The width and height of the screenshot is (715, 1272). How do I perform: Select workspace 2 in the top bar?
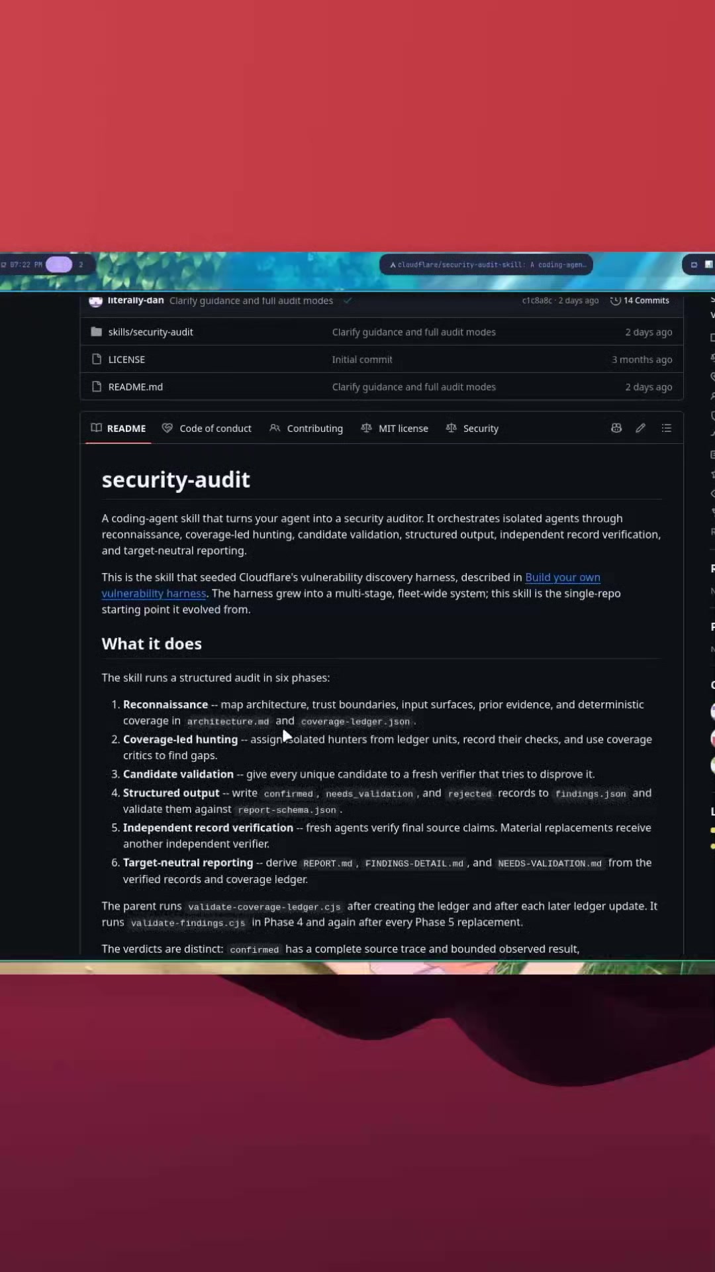click(x=81, y=264)
